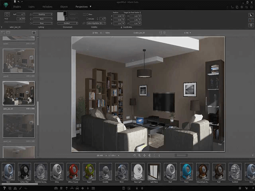Pick the Diffuse Fresnel shader ball

coord(73,172)
